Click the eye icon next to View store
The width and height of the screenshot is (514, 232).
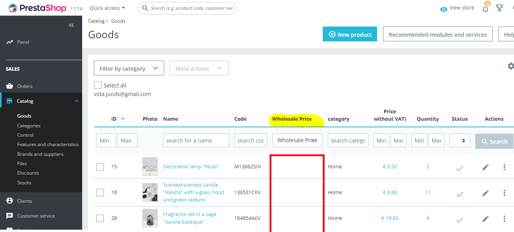click(443, 9)
